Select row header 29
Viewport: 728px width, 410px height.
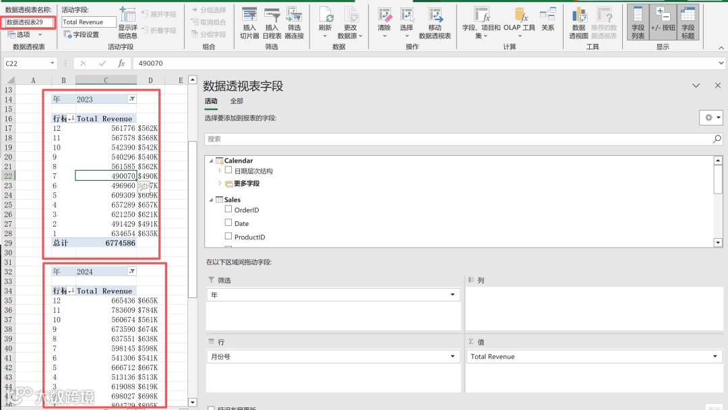[8, 243]
